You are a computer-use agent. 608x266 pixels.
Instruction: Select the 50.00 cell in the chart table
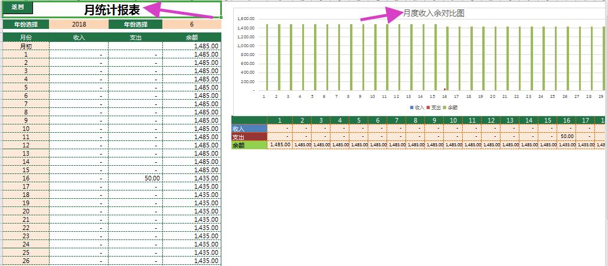point(566,137)
